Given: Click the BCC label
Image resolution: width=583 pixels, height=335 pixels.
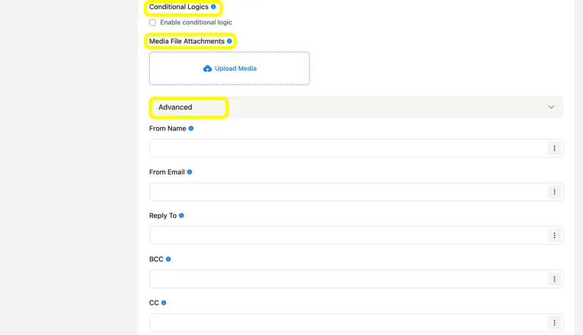Looking at the screenshot, I should [x=156, y=259].
